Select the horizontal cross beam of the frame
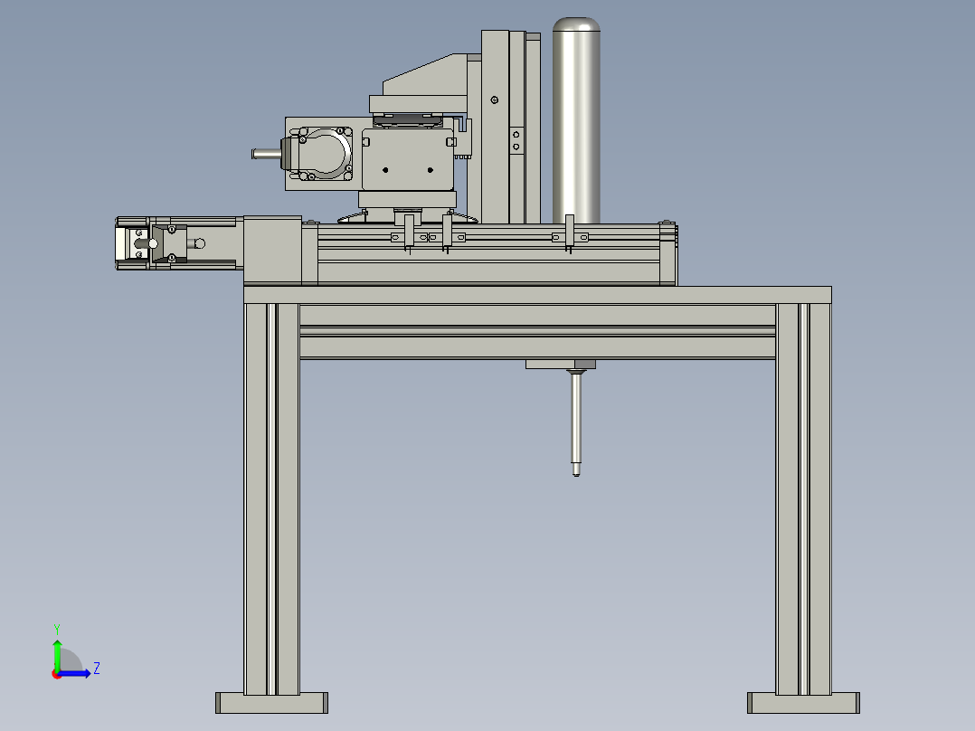 [x=538, y=332]
